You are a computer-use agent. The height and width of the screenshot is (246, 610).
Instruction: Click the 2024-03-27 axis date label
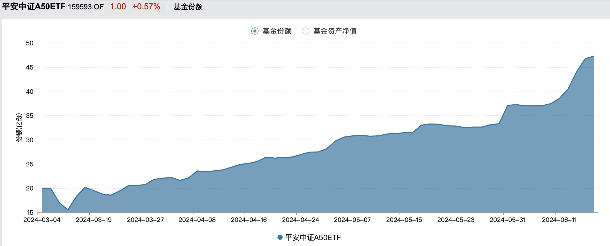145,220
